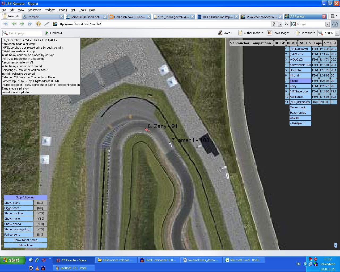Click the red shield tray icon
Viewport: 340px width, 272px height.
[316, 259]
